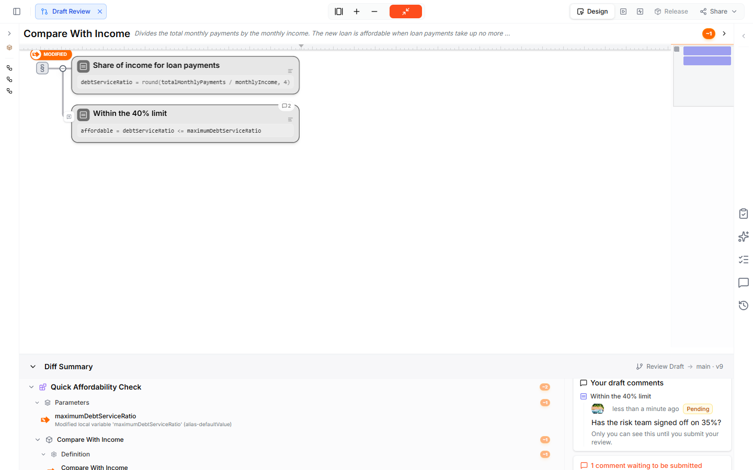Select the 'Share of income for loan payments' node
753x470 pixels.
coord(185,75)
